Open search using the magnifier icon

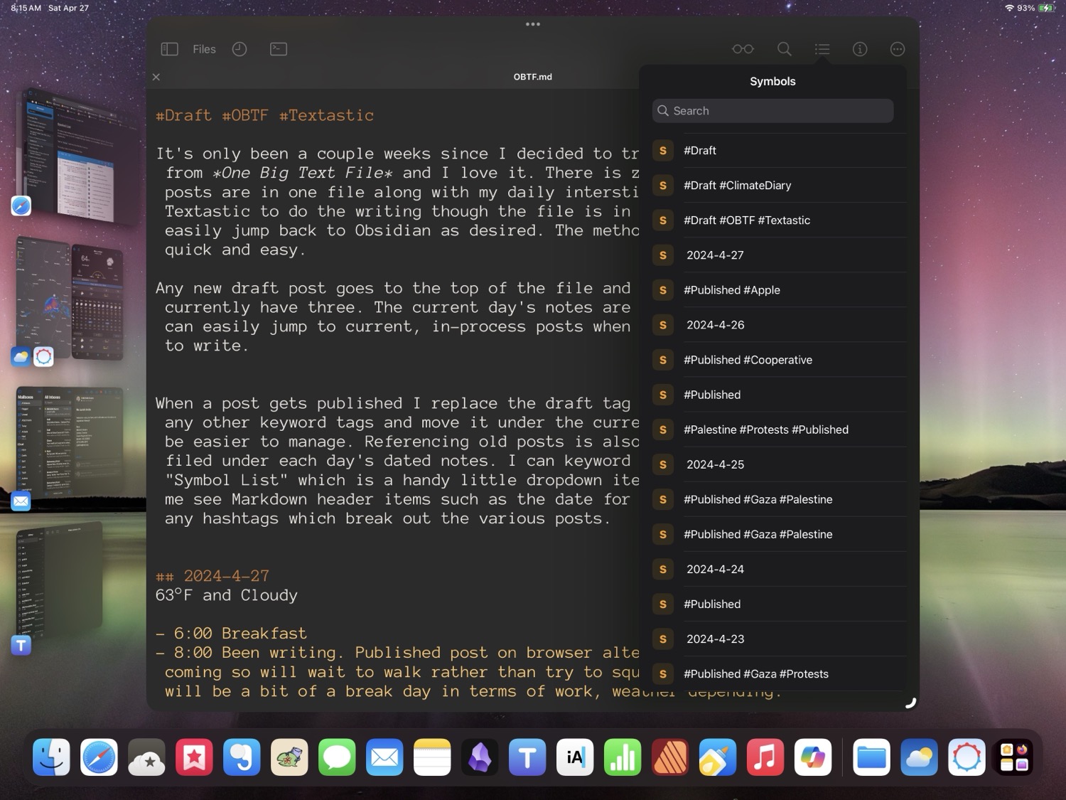coord(784,48)
